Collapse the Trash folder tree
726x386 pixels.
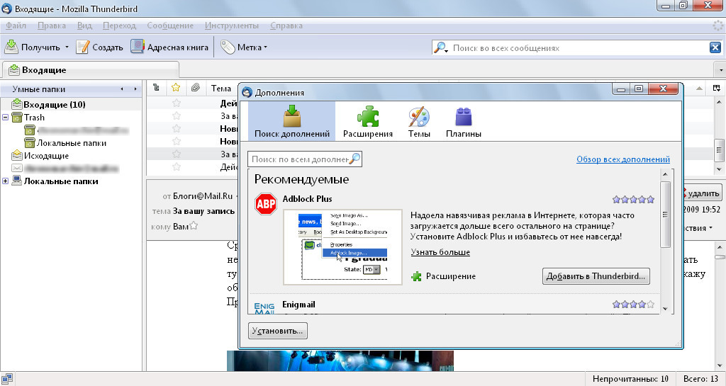(6, 118)
